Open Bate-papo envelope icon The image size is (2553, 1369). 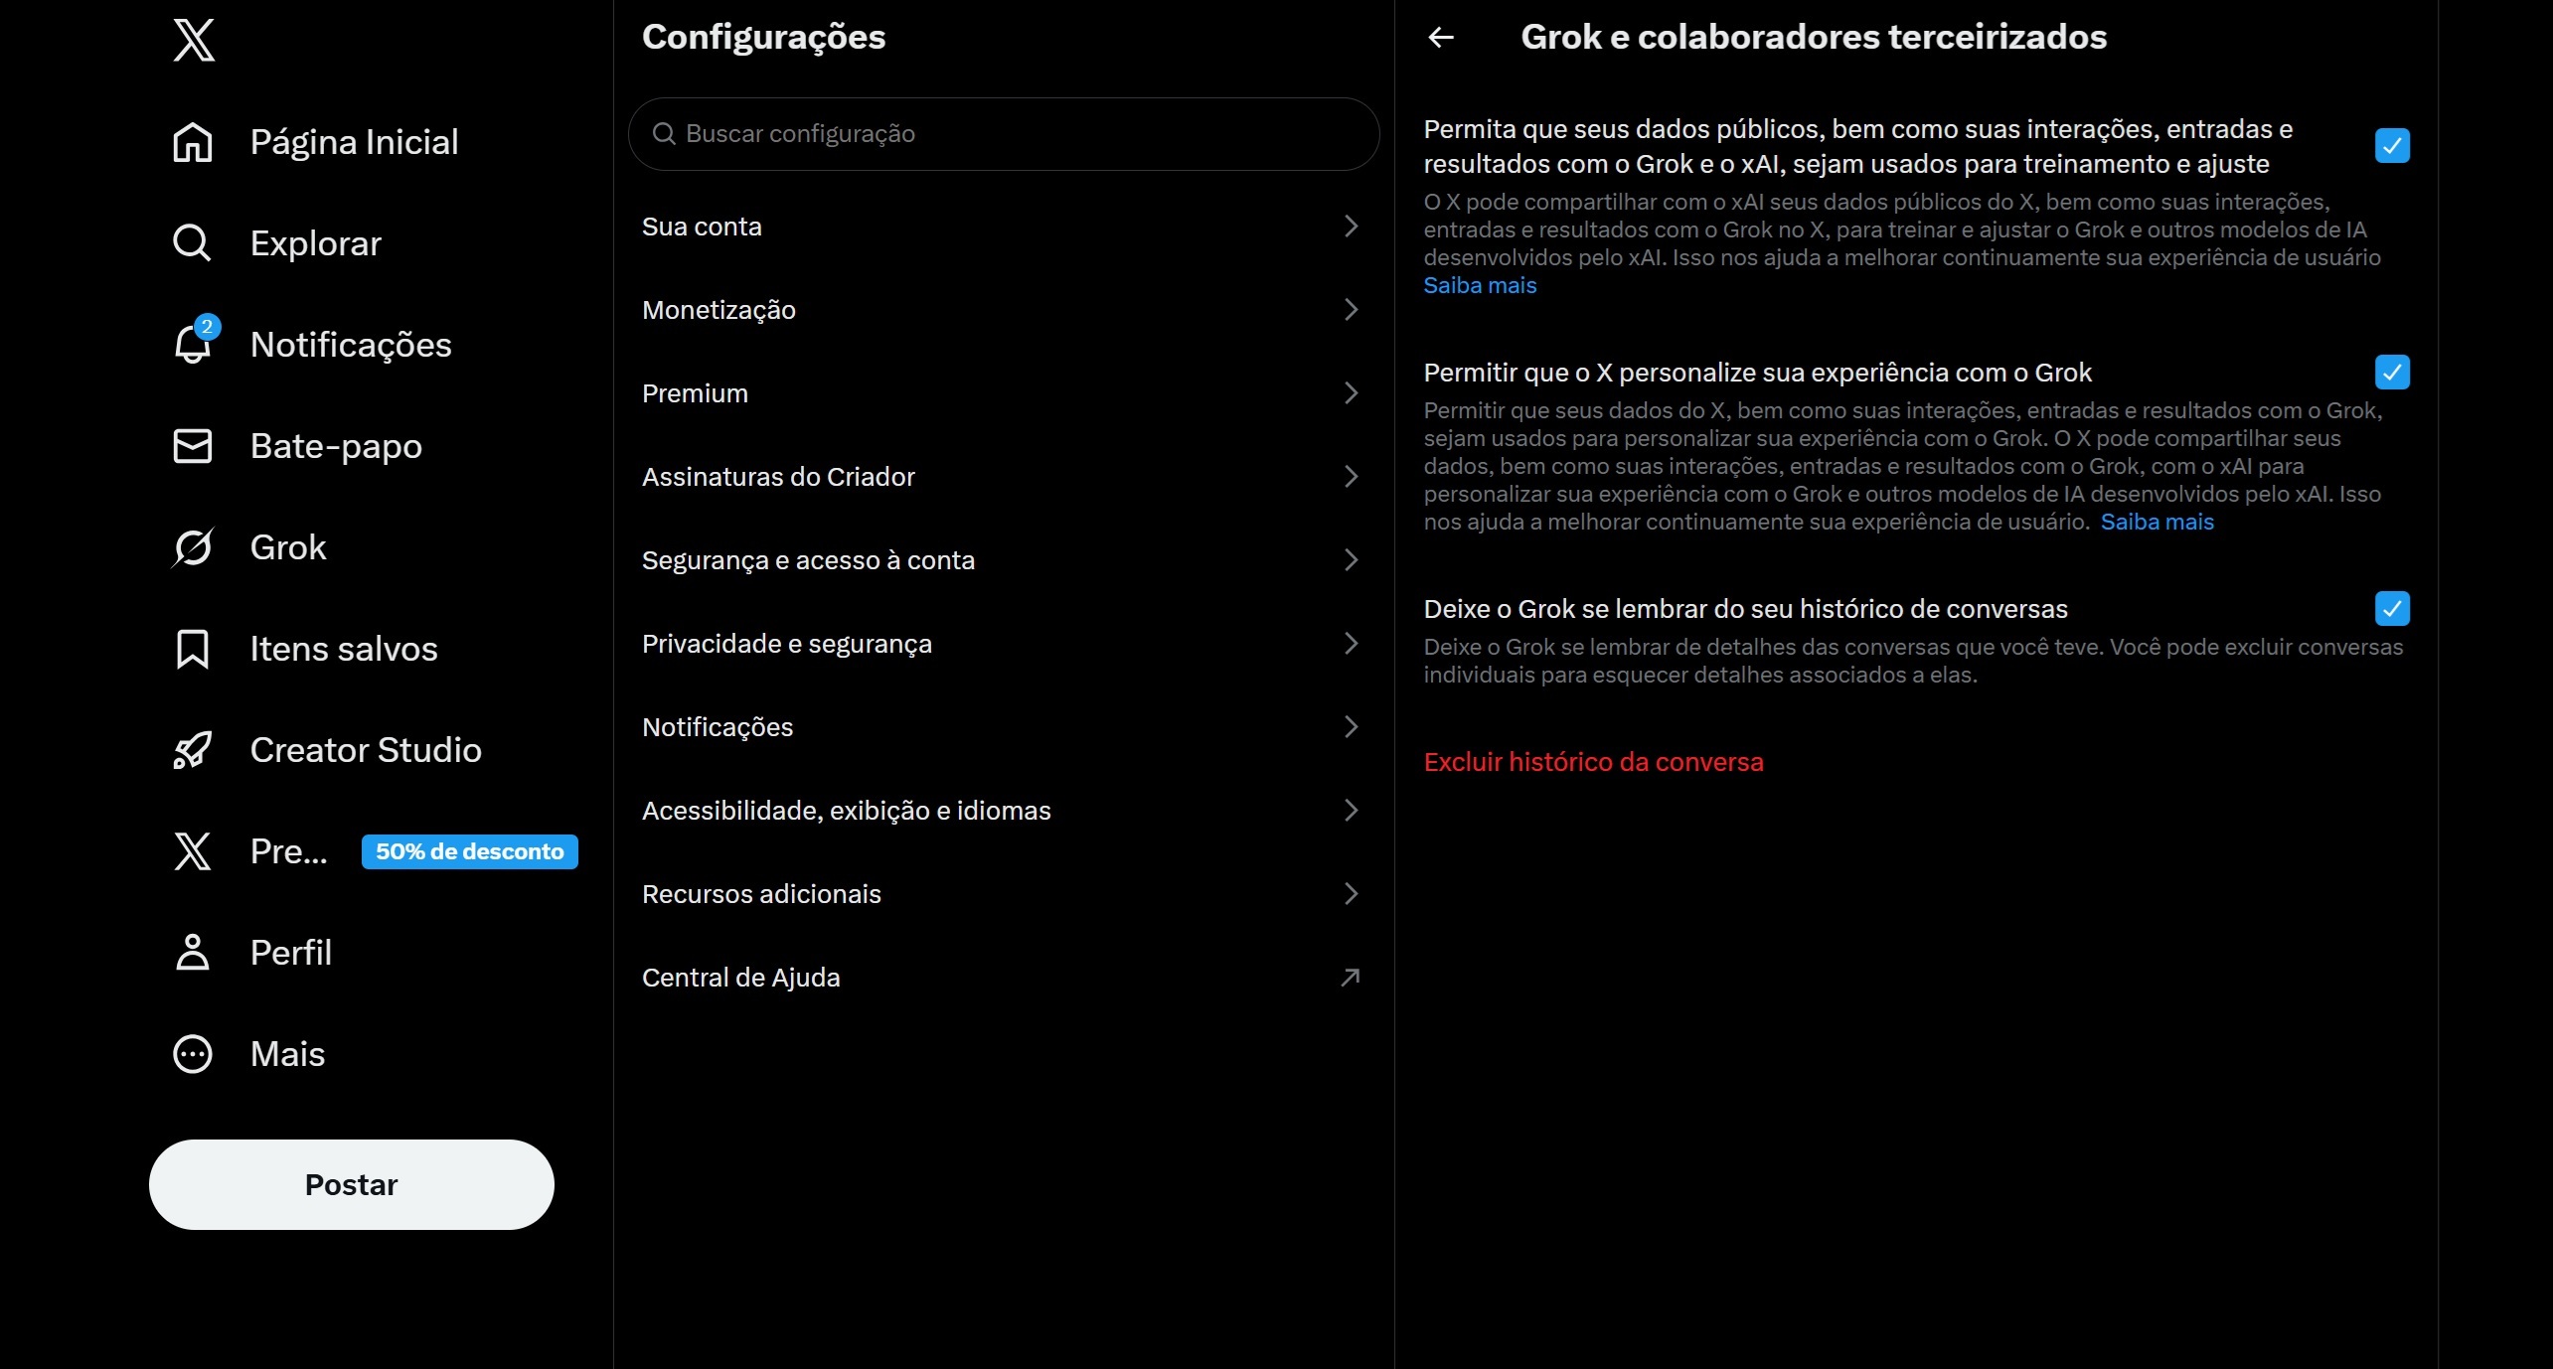coord(193,446)
